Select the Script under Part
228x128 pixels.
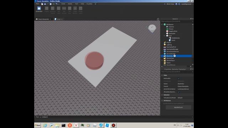pos(173,40)
